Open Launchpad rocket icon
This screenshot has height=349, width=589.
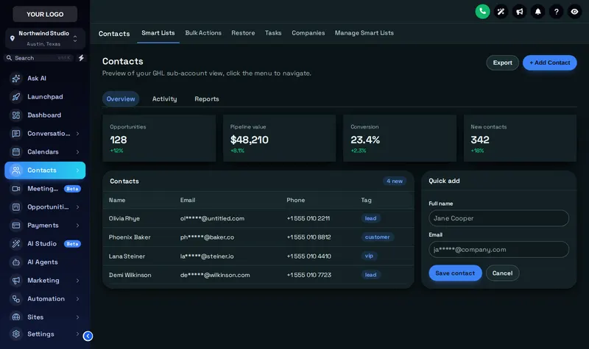point(15,97)
